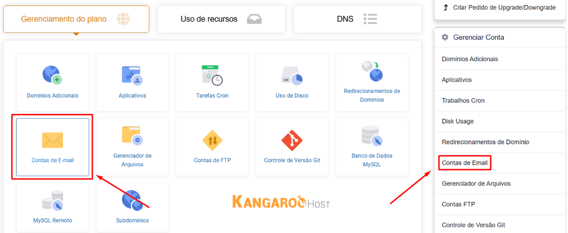Screen dimensions: 568x233
Task: Click Gerenciador de Arquivos tile label
Action: (x=132, y=160)
